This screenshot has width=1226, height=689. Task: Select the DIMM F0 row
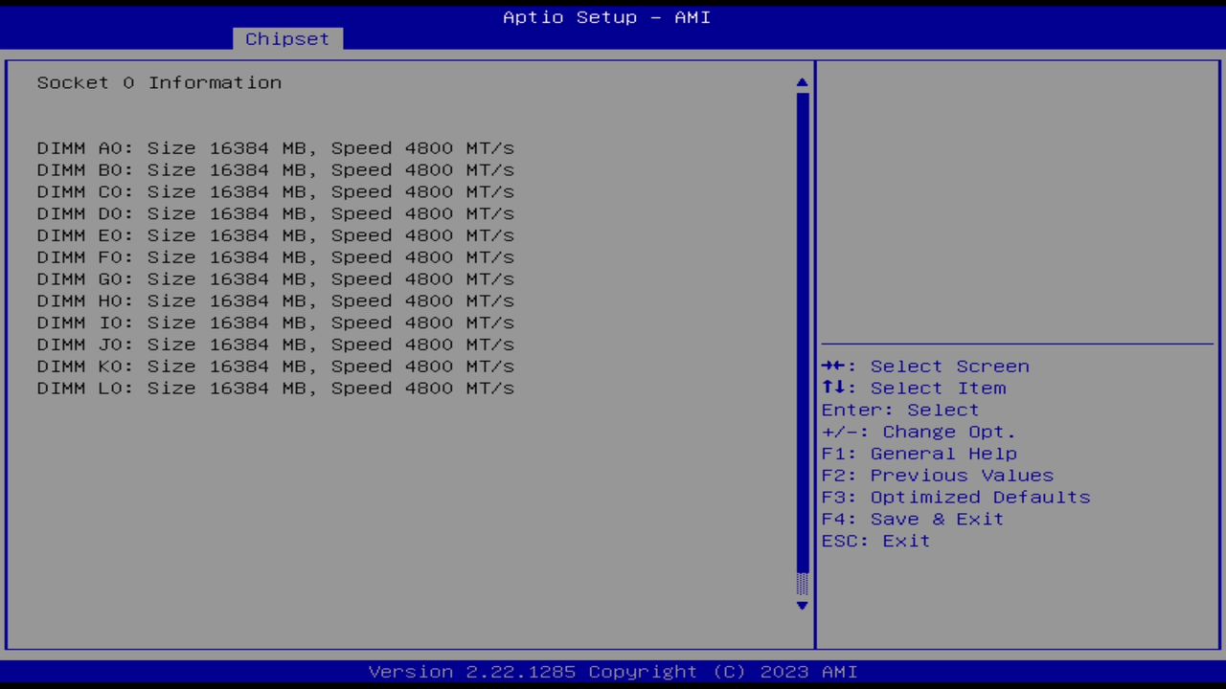click(276, 257)
